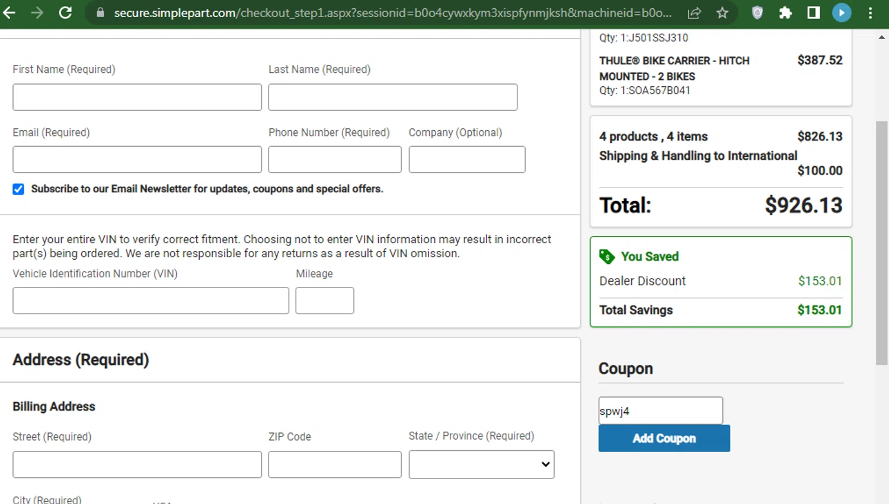Click the Total Savings label

tap(636, 310)
